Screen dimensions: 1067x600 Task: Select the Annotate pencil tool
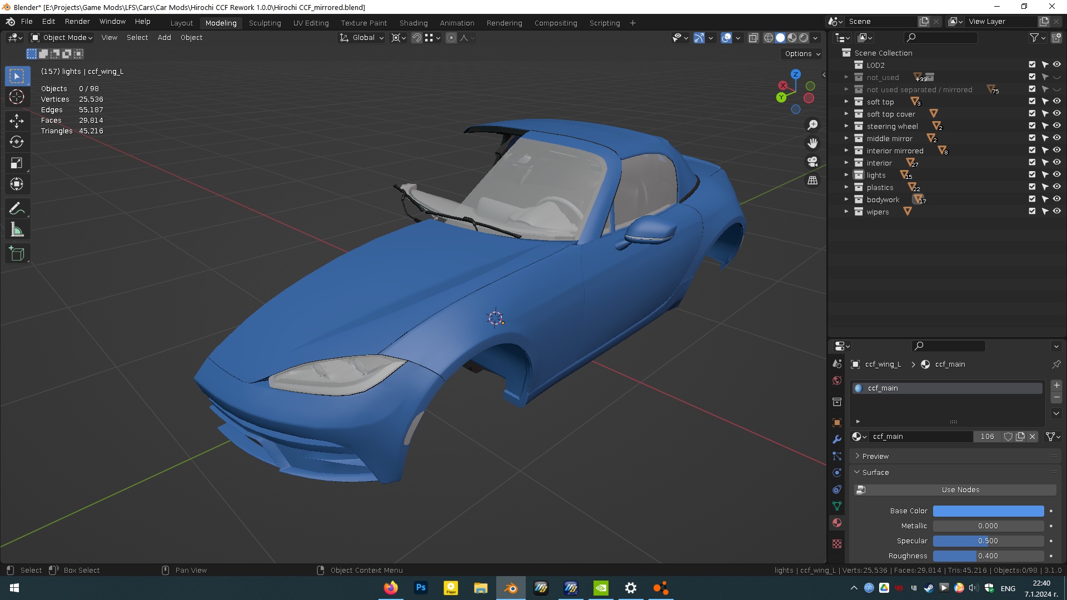point(17,208)
